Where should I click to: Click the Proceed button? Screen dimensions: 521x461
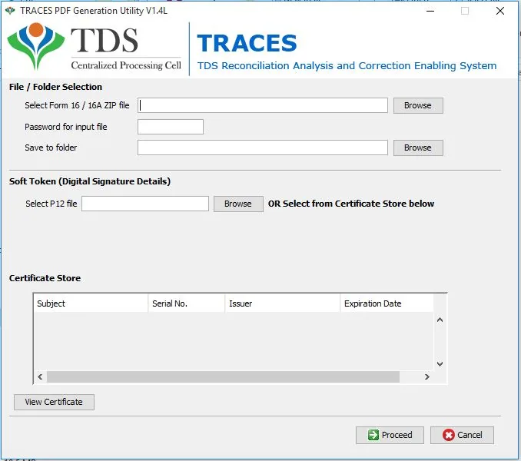[x=390, y=435]
